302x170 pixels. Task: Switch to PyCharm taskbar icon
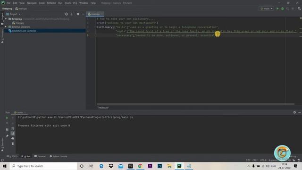pos(179,166)
